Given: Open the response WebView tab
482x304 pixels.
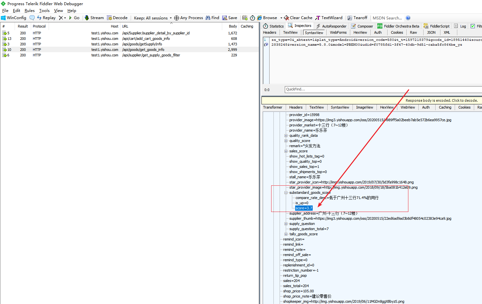Looking at the screenshot, I should point(408,107).
